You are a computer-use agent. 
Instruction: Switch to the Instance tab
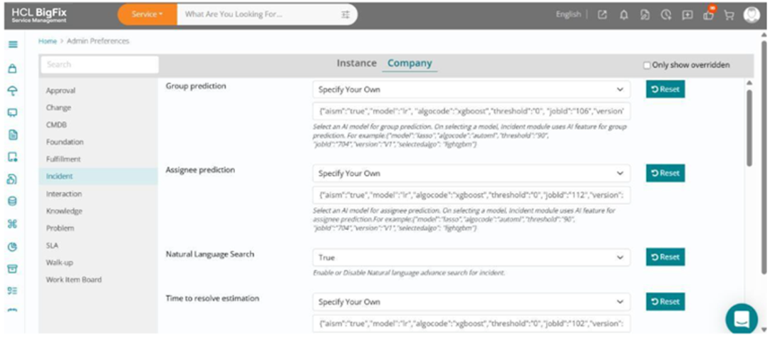point(356,63)
